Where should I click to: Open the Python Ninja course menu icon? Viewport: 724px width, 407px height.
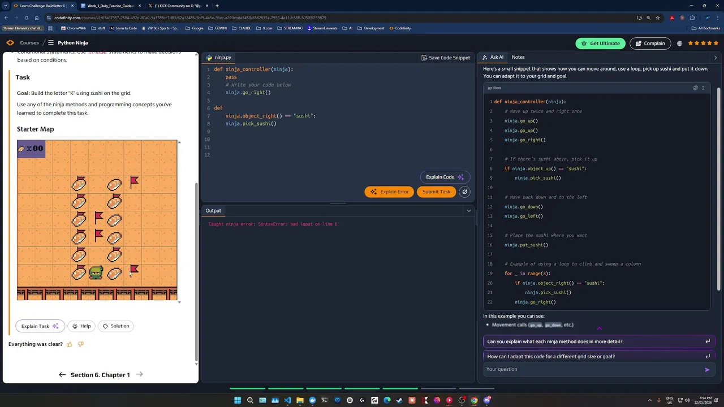pyautogui.click(x=50, y=43)
